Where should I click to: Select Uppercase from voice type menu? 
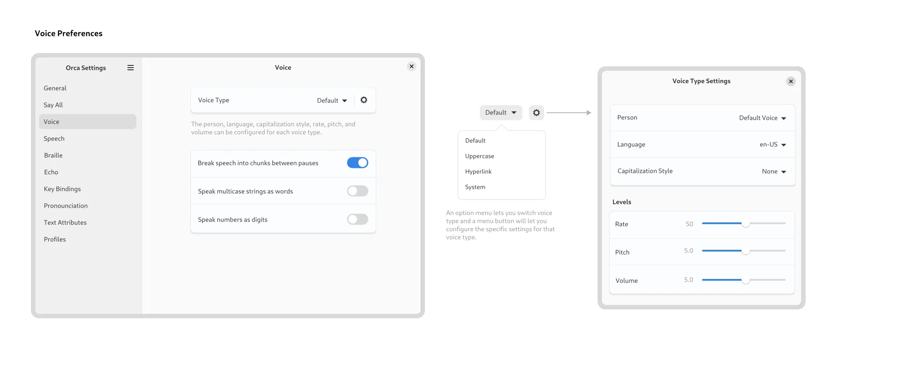479,156
